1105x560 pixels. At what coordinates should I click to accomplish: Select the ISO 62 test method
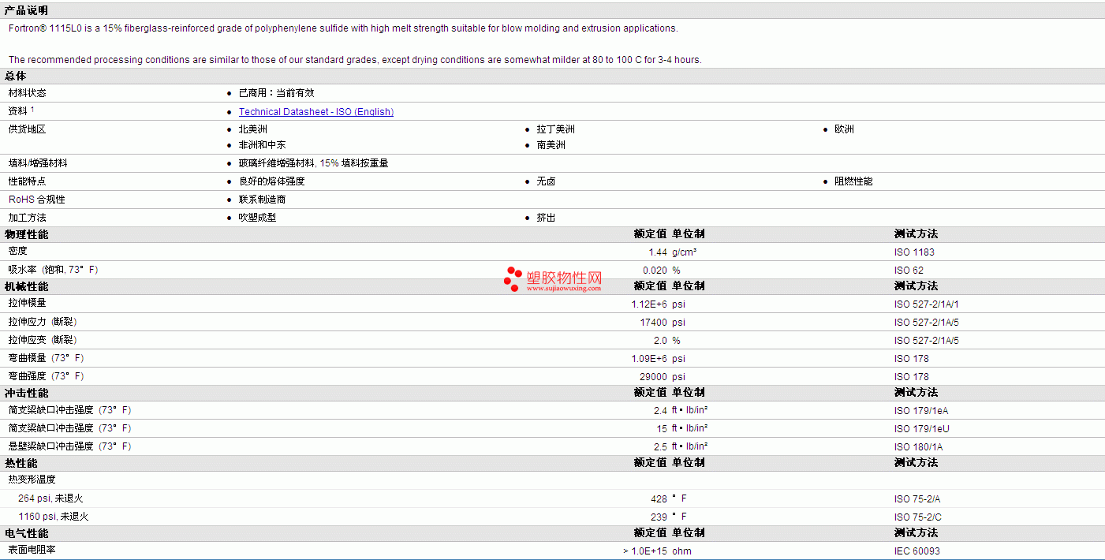tap(909, 271)
